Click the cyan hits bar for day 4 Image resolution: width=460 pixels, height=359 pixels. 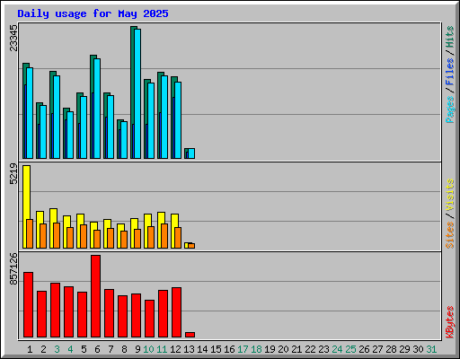tap(70, 135)
